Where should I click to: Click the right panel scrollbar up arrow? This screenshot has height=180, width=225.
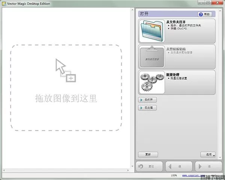[220, 11]
